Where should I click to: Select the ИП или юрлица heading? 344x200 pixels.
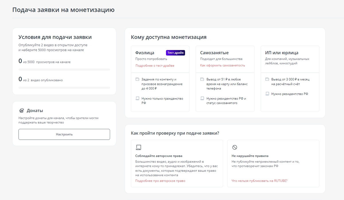pyautogui.click(x=282, y=53)
